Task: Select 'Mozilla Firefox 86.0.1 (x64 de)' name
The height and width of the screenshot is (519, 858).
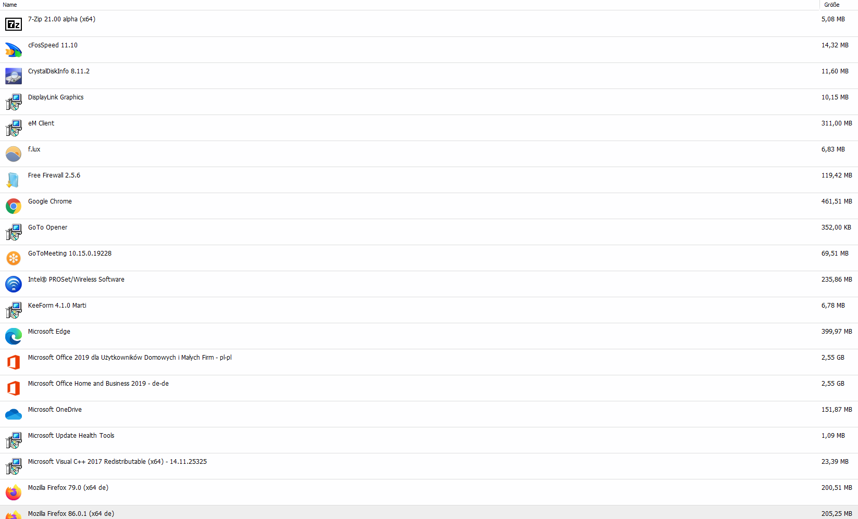Action: [x=71, y=514]
